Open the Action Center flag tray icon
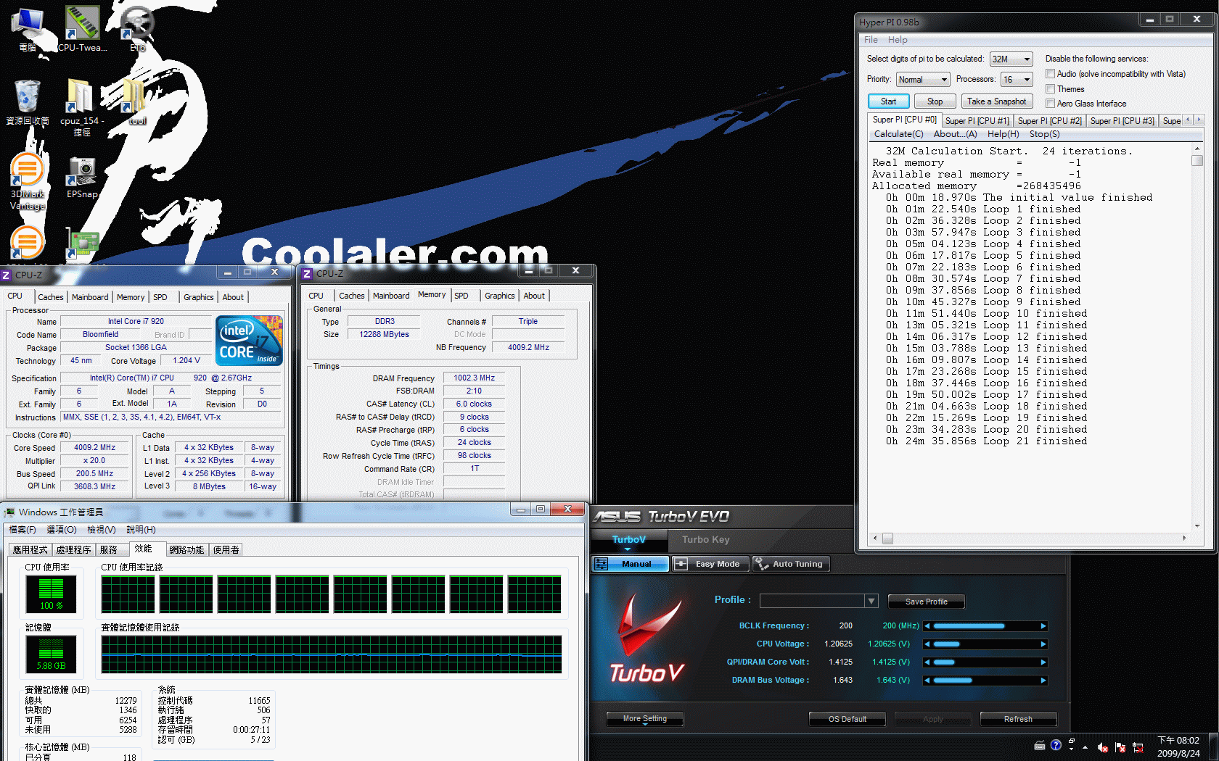Screen dimensions: 1219x761 1120,747
